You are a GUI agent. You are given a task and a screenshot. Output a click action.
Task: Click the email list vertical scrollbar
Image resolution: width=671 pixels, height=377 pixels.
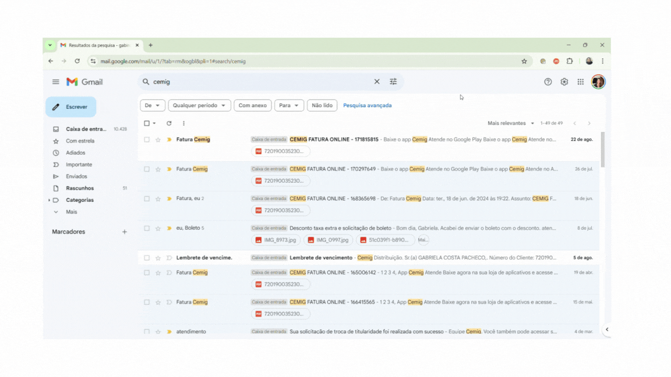pos(602,150)
